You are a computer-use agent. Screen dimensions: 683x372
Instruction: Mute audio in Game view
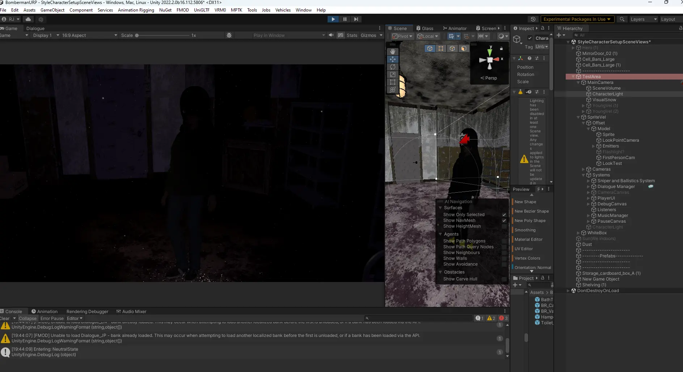coord(331,35)
